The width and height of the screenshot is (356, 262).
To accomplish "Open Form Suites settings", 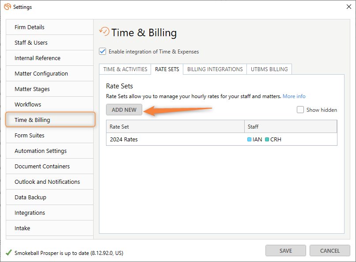I will pos(50,136).
